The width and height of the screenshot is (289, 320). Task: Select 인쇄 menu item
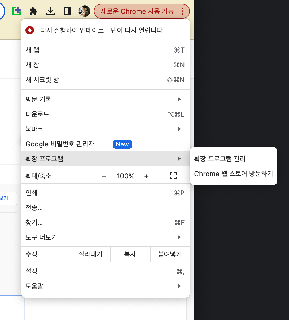106,193
